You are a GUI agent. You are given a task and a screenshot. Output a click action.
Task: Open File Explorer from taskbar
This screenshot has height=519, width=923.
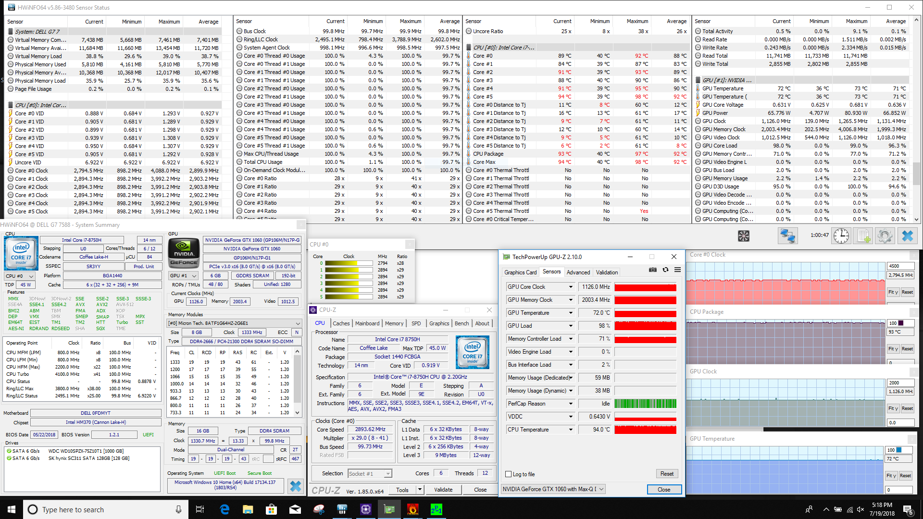pos(248,509)
